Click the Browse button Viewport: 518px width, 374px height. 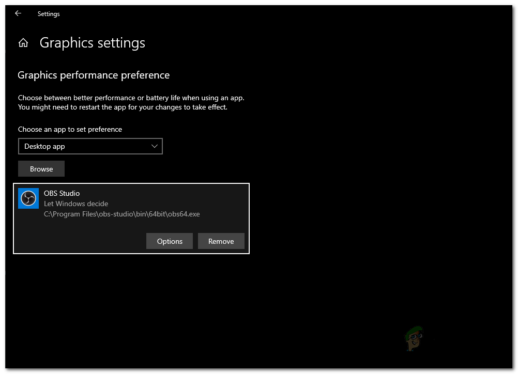[x=41, y=169]
